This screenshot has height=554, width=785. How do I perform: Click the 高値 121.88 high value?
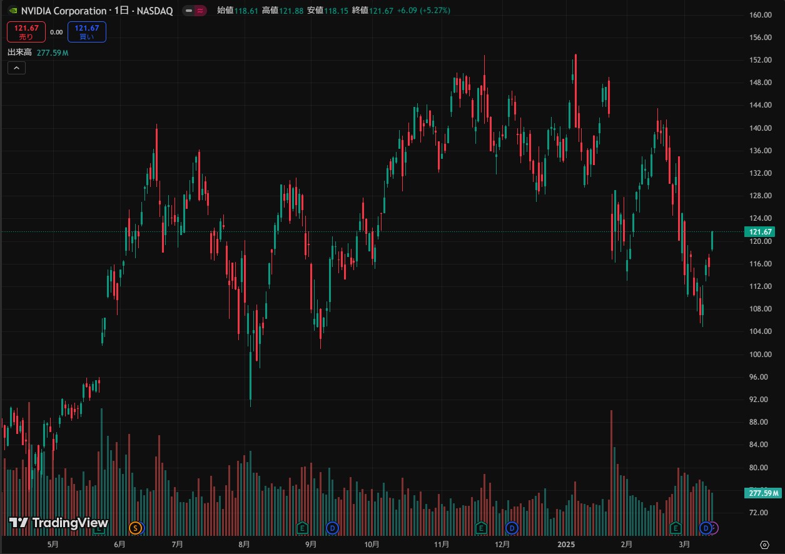click(282, 11)
